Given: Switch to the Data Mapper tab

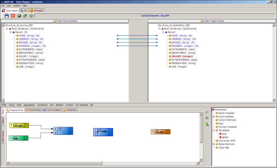Looking at the screenshot, I should point(10,10).
